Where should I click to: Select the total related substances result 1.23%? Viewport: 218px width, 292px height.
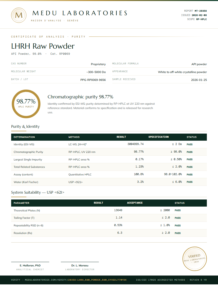[139, 167]
